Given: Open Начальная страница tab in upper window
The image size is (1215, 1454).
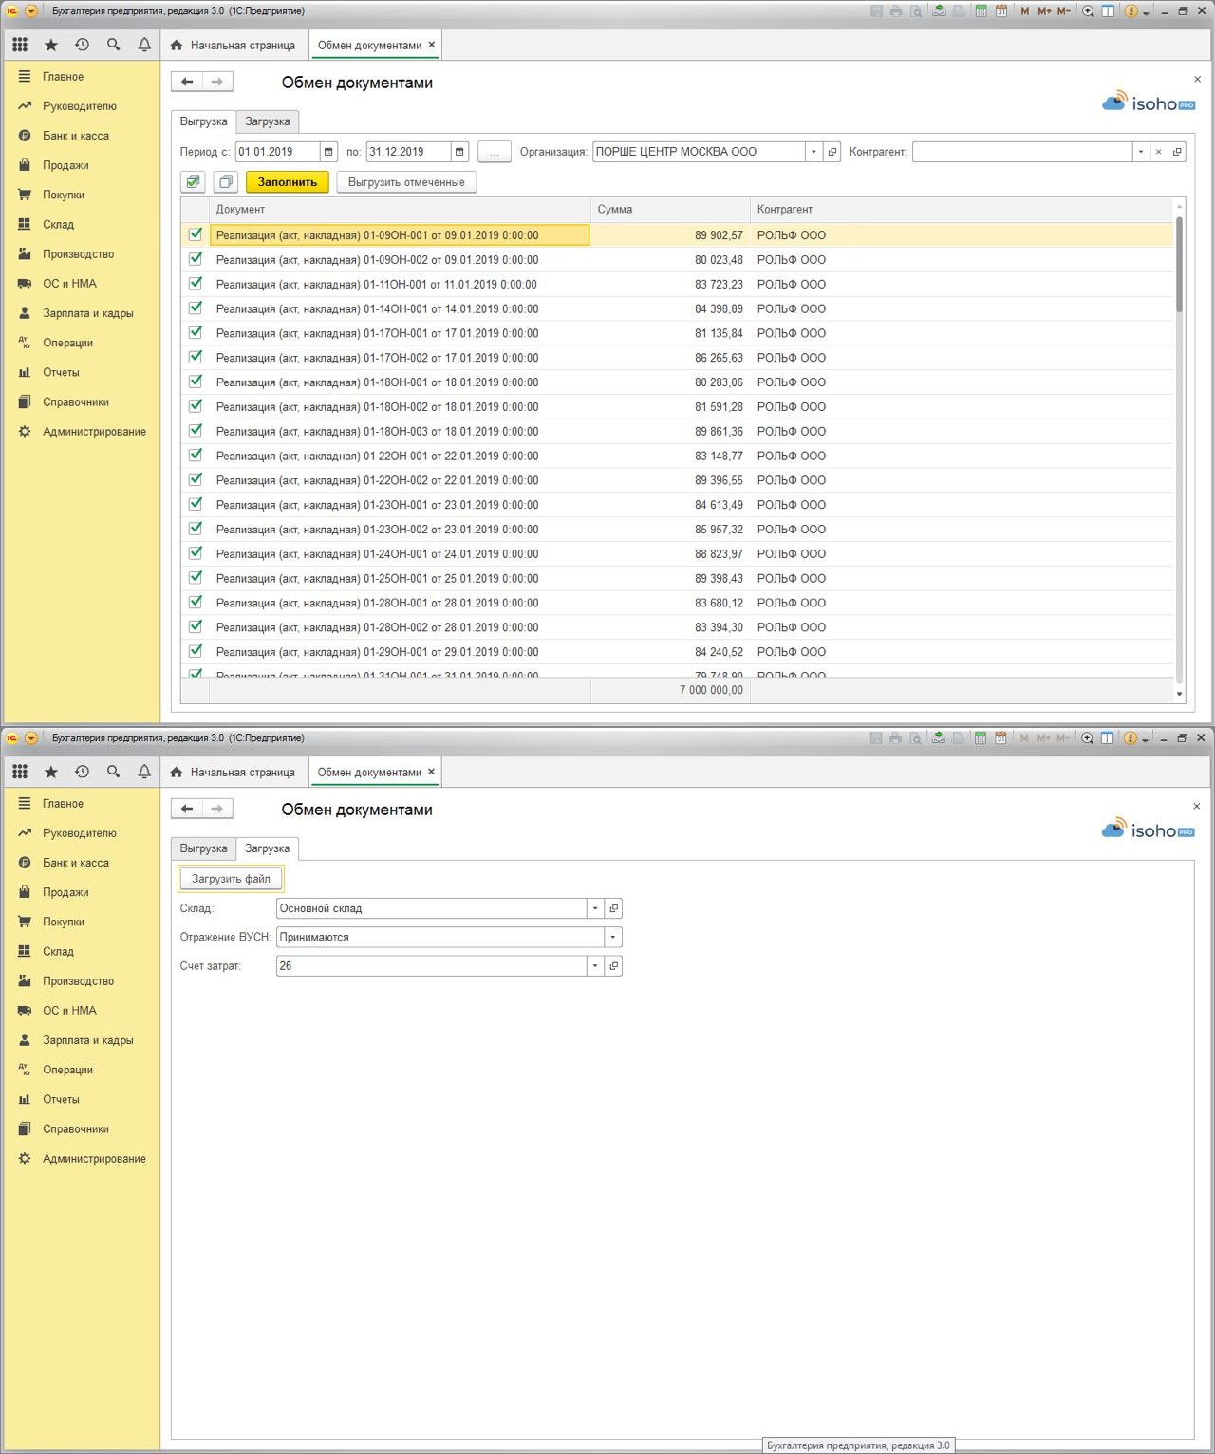Looking at the screenshot, I should [x=233, y=45].
